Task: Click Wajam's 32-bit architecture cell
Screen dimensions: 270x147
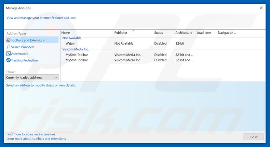Action: (180, 44)
